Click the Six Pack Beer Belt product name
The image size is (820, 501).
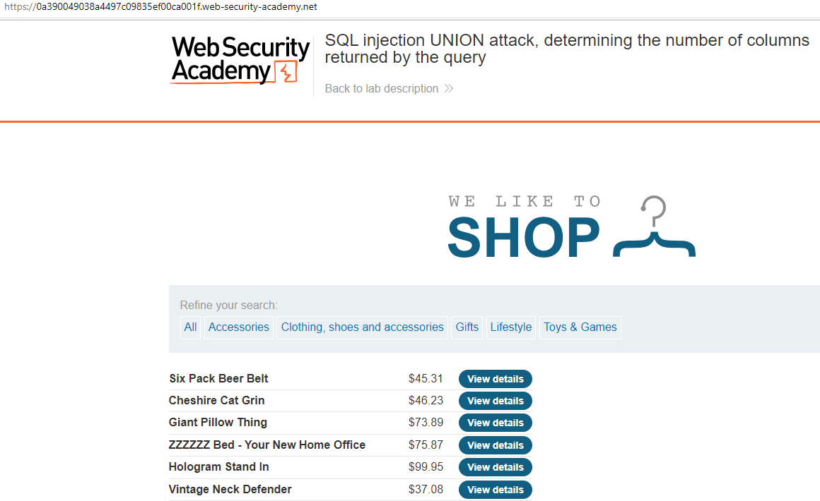pyautogui.click(x=218, y=378)
